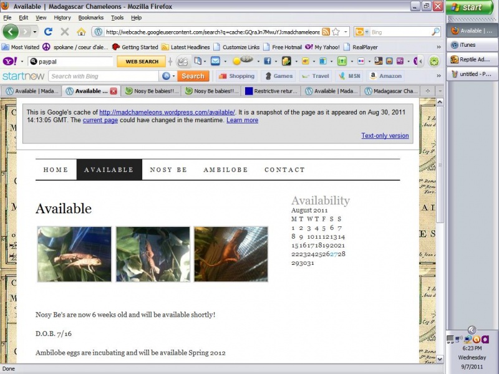The width and height of the screenshot is (499, 374).
Task: Switch to first Nosy Be babies!! tab
Action: [152, 91]
